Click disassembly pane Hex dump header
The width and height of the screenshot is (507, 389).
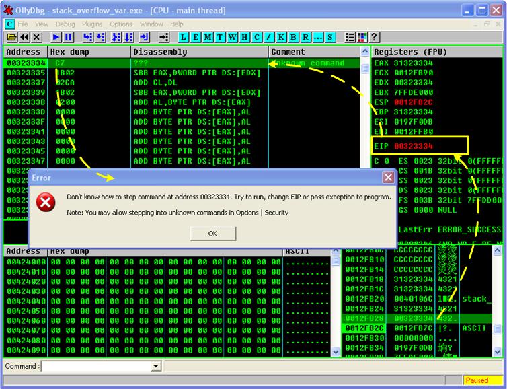pos(89,52)
